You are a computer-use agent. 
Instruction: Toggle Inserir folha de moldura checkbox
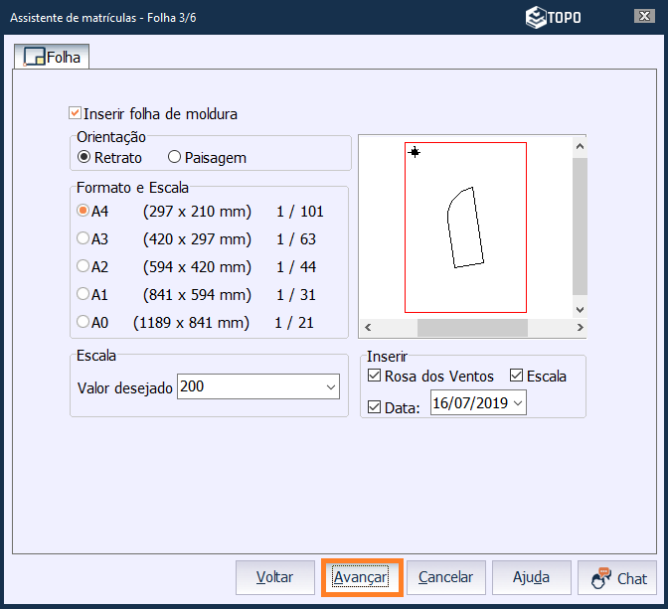point(76,114)
